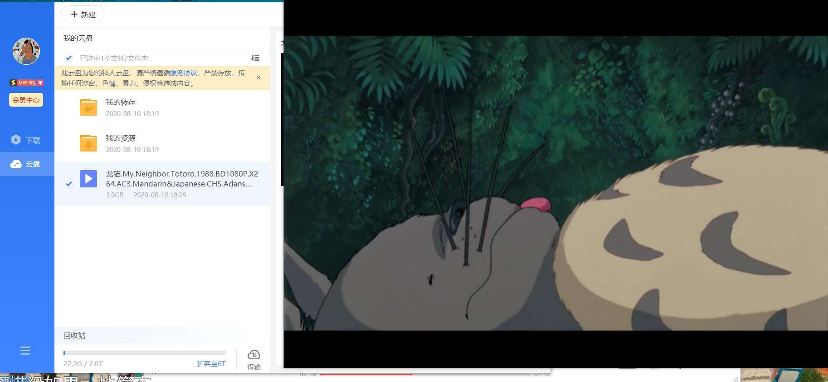Open the 我的转存 folder
Screen dimensions: 828x382
pos(162,108)
